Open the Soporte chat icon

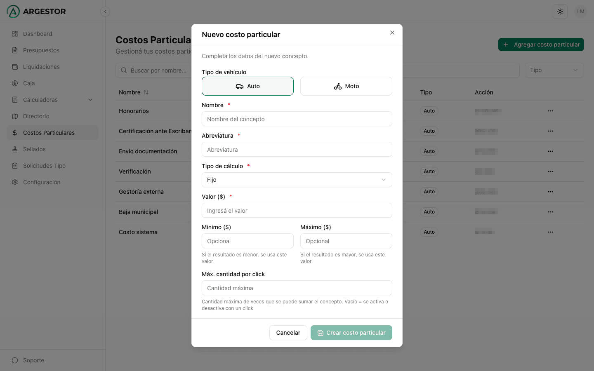pyautogui.click(x=15, y=360)
